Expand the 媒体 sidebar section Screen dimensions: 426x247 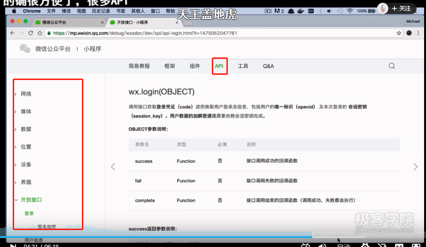click(26, 112)
